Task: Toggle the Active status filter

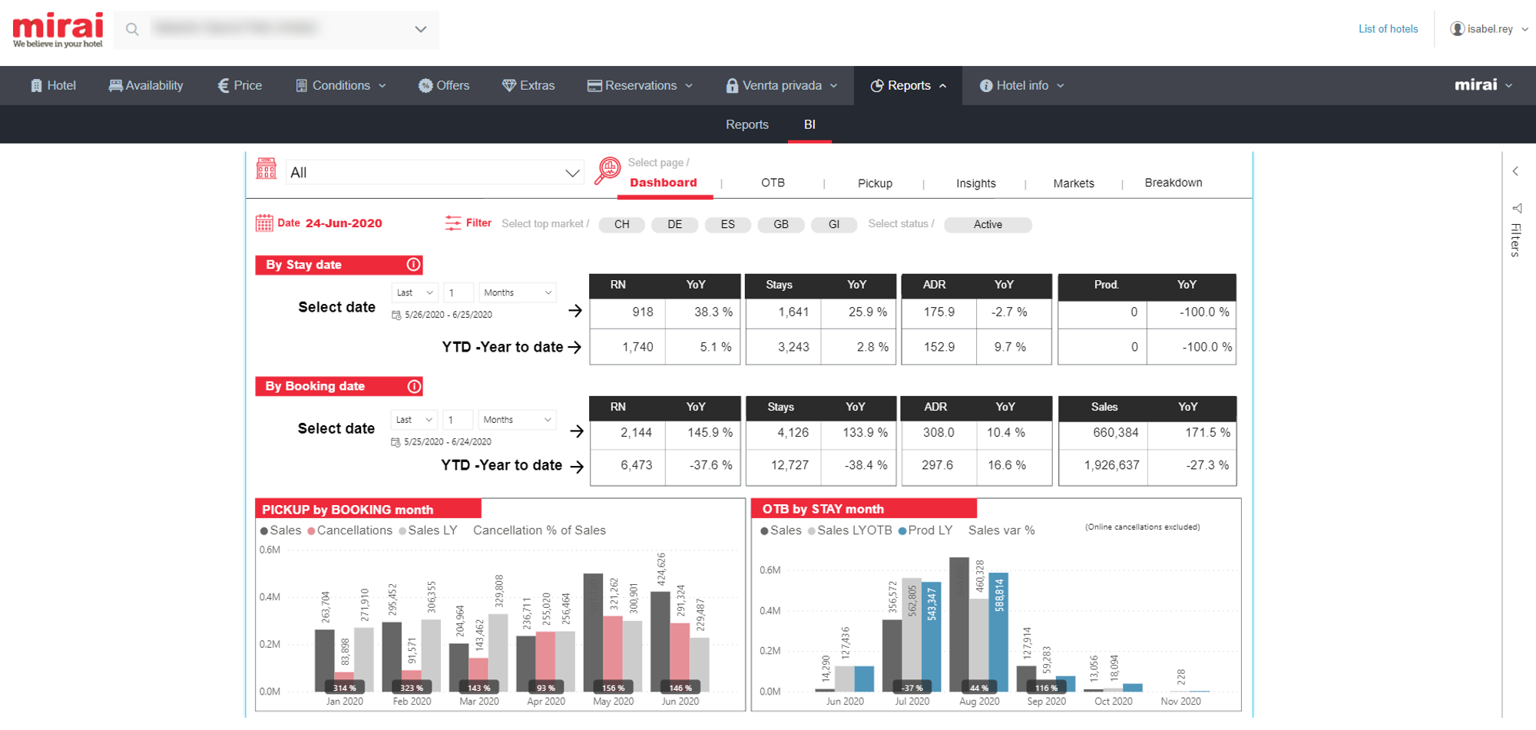Action: 988,224
